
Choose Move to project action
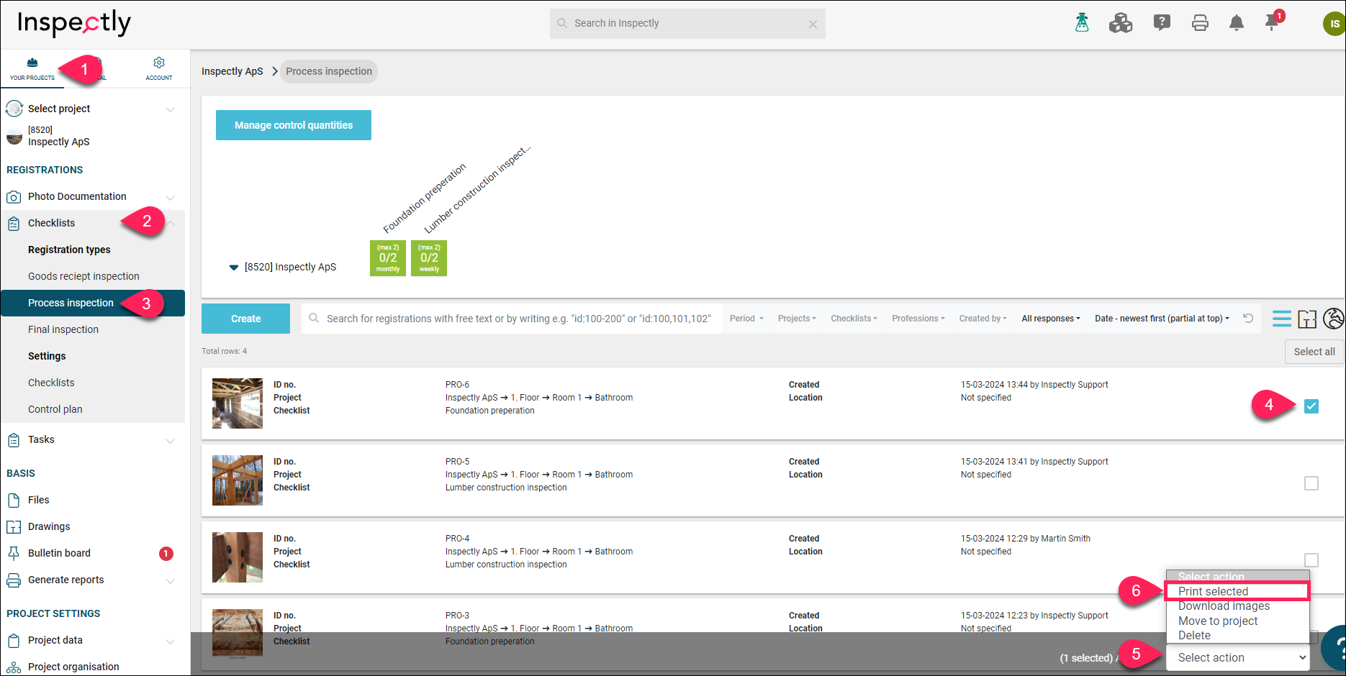point(1237,621)
